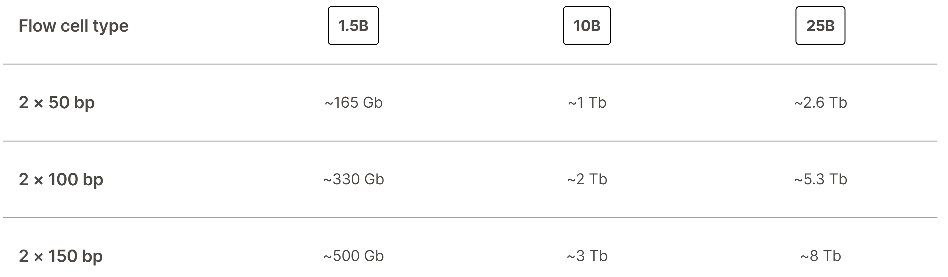The image size is (948, 277).
Task: Choose the 25B flow cell type
Action: point(820,26)
